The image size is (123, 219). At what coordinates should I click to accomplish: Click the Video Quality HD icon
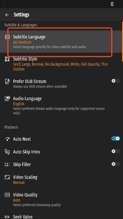7,195
